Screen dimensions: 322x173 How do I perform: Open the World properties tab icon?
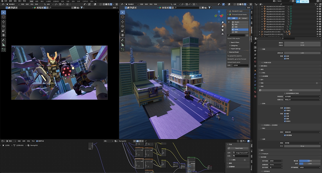255,61
